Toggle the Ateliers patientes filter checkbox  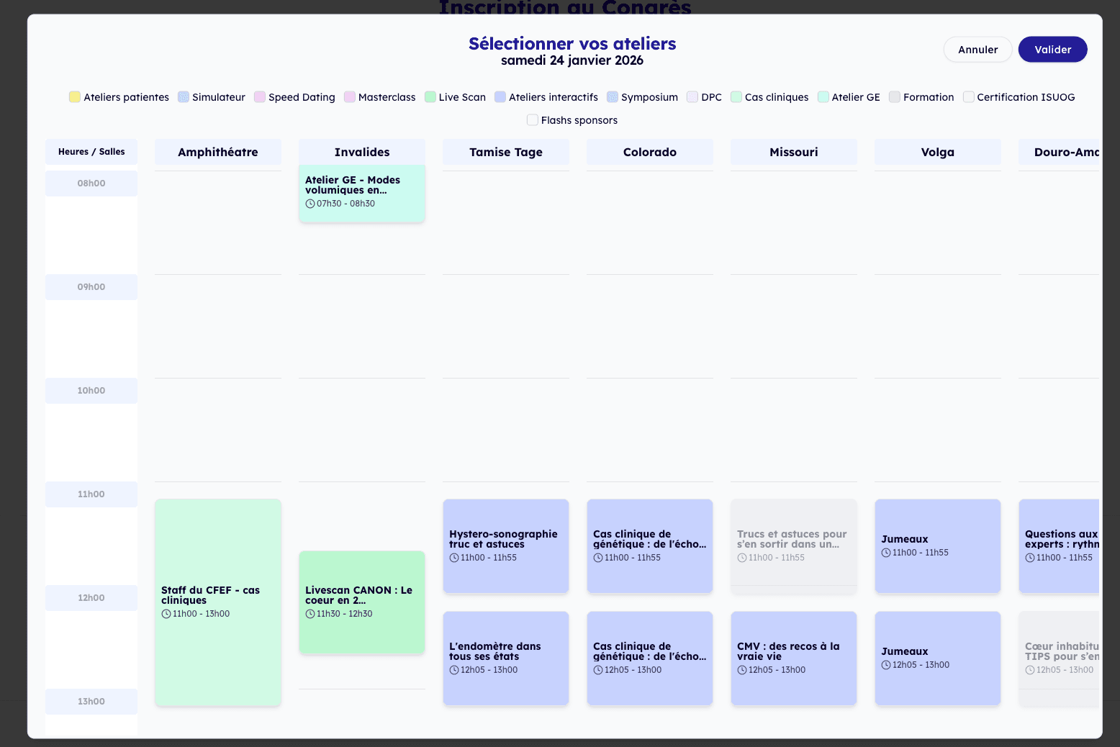click(x=75, y=97)
